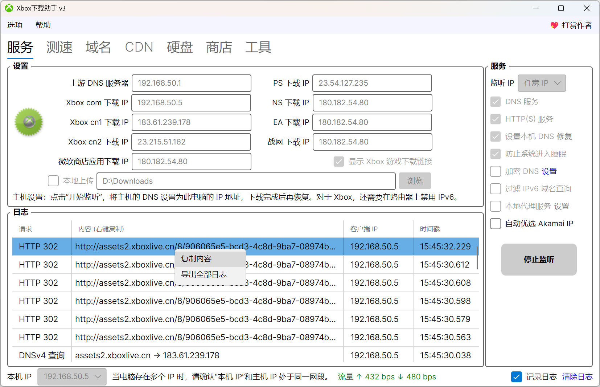Click the EA 下载 IP field
The width and height of the screenshot is (600, 387).
coord(372,122)
